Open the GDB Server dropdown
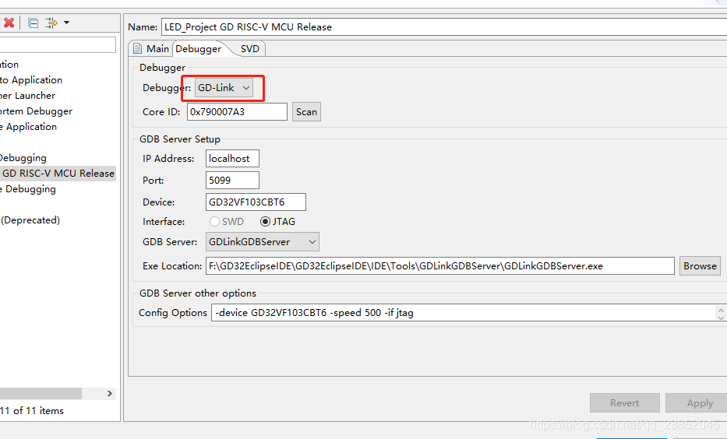Viewport: 727px width, 439px height. point(262,242)
